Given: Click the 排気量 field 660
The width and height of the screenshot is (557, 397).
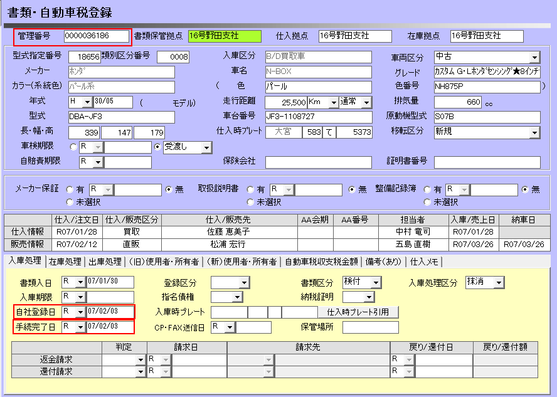Looking at the screenshot, I should coord(458,102).
